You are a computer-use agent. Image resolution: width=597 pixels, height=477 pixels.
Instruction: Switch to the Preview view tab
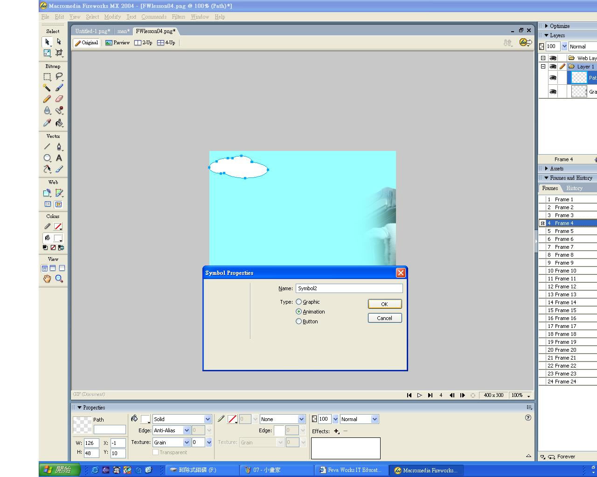(x=118, y=42)
